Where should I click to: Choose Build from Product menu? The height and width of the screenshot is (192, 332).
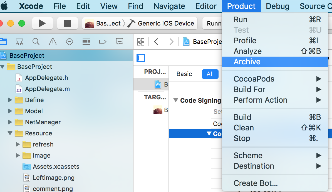pyautogui.click(x=275, y=117)
